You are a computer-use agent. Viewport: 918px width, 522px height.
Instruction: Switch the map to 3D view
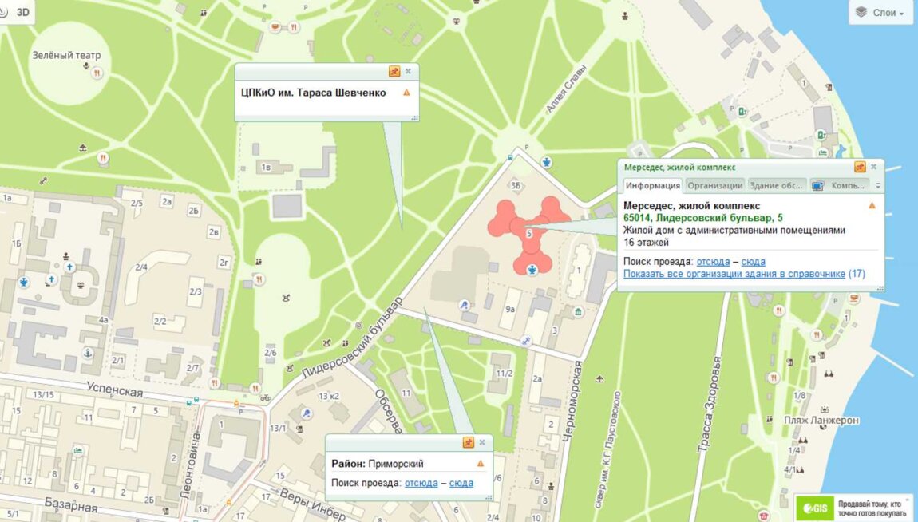click(x=23, y=11)
